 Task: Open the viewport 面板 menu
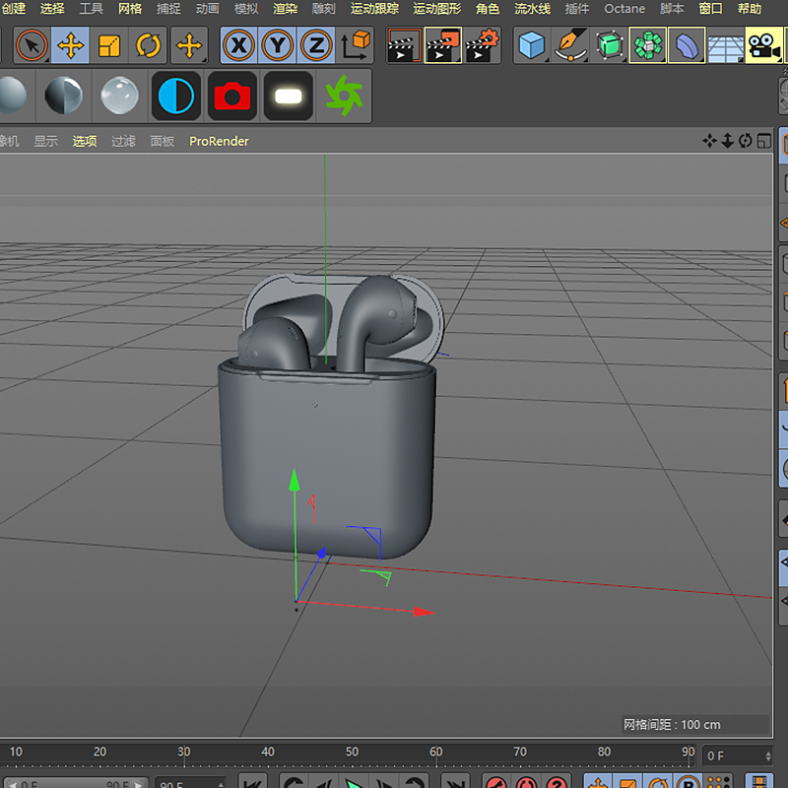click(163, 141)
